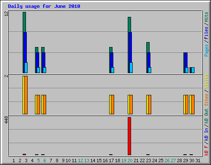
Task: Click day label '1' on the x-axis
Action: 14,160
